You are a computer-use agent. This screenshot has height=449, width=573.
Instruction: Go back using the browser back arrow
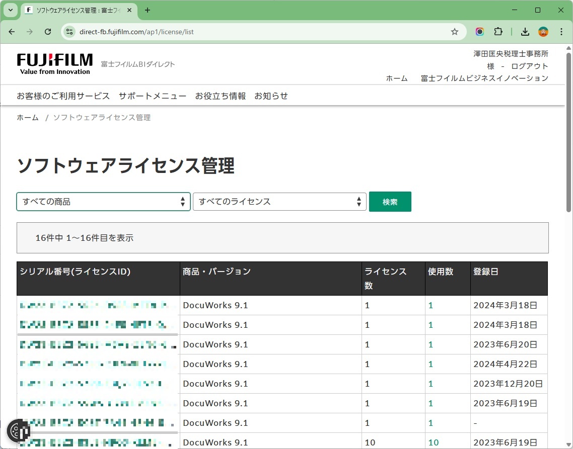[x=12, y=31]
